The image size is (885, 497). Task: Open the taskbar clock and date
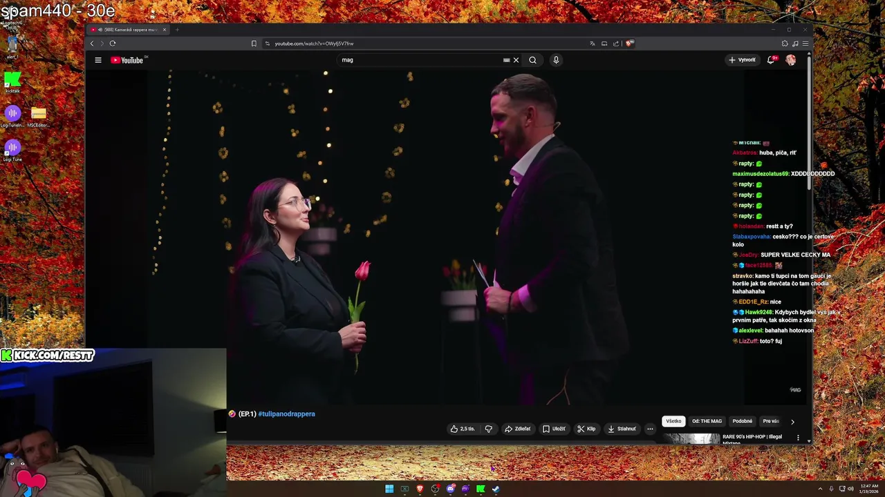coord(869,489)
